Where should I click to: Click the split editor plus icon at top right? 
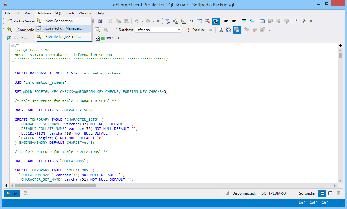(x=340, y=46)
